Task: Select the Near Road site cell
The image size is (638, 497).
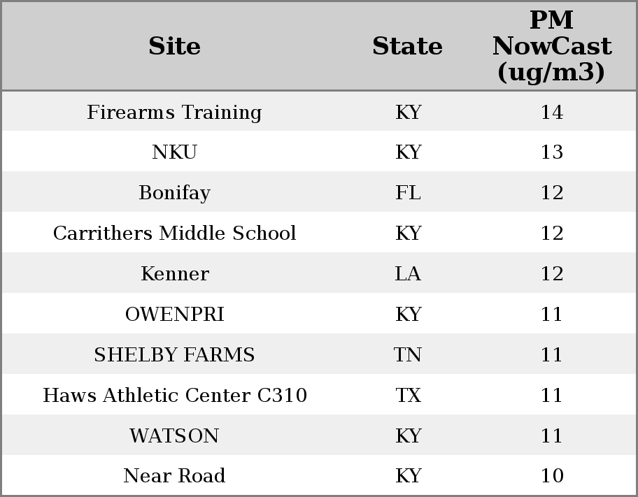Action: click(174, 476)
